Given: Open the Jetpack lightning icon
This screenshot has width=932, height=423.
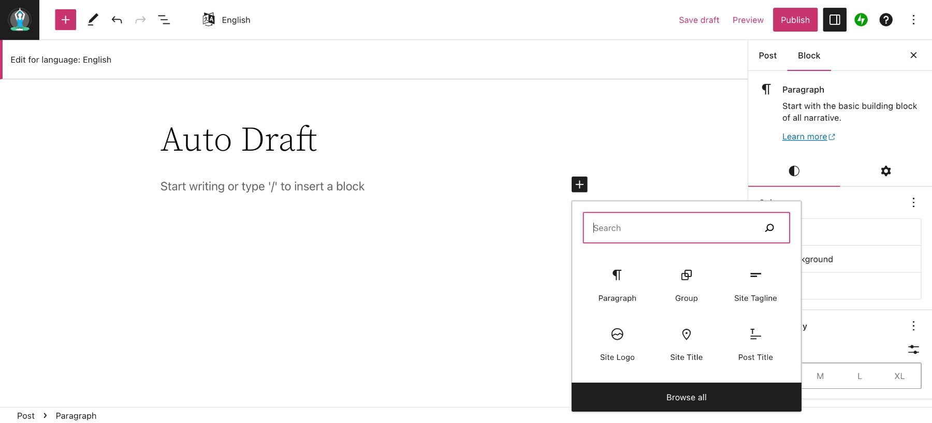Looking at the screenshot, I should (x=861, y=20).
